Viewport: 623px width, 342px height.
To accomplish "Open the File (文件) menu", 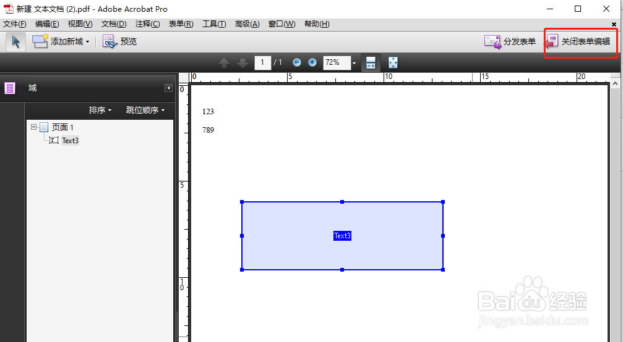I will (x=15, y=24).
